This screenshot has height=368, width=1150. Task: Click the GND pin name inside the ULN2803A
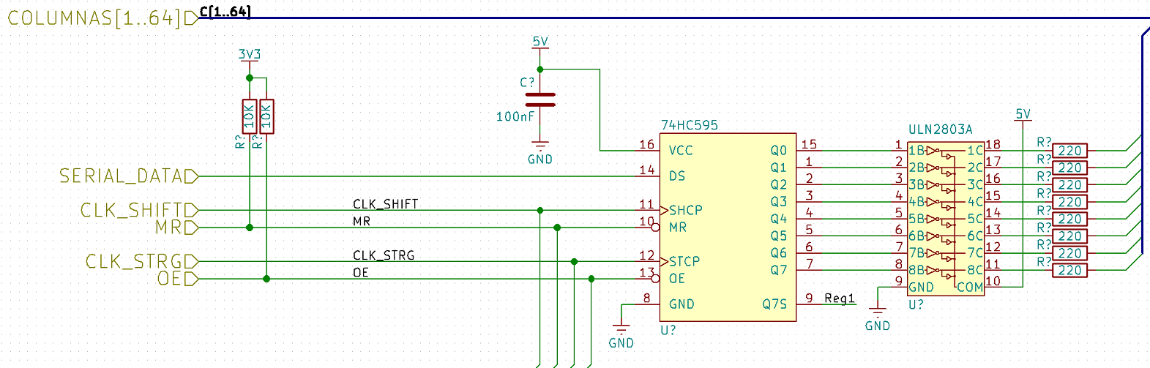[x=922, y=288]
